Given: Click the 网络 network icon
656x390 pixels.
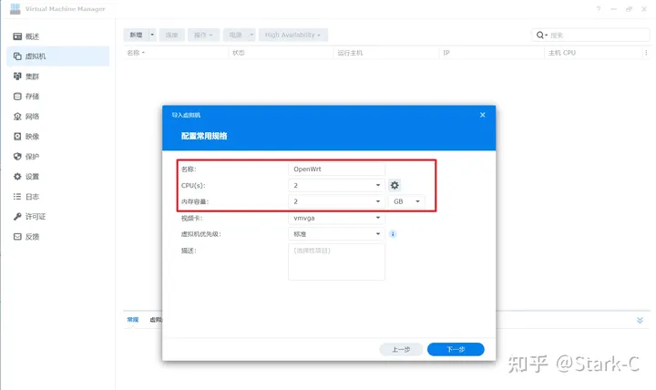Looking at the screenshot, I should click(17, 117).
